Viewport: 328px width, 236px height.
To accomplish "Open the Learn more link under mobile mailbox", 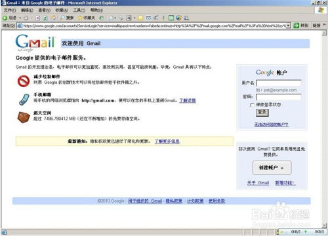I will tap(188, 100).
